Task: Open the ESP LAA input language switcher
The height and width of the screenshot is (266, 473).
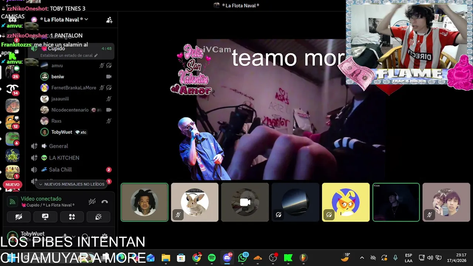Action: coord(408,258)
